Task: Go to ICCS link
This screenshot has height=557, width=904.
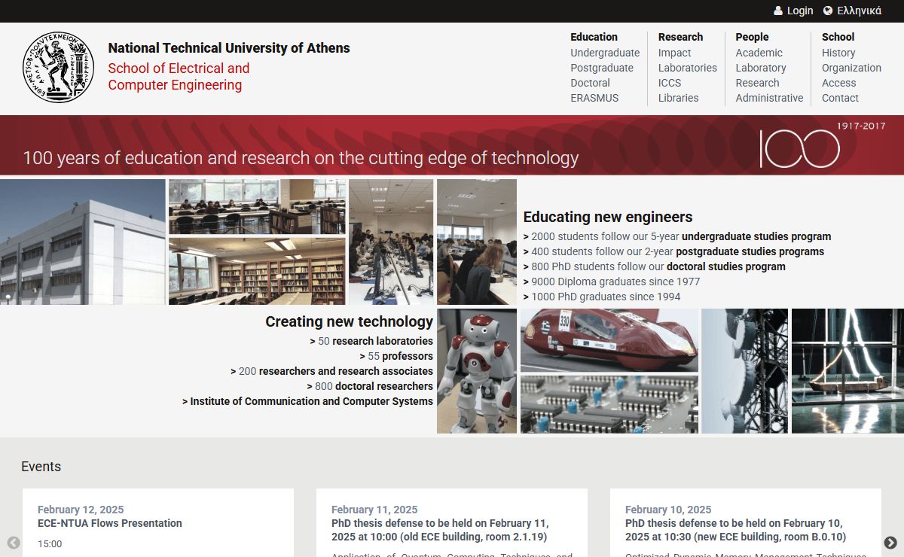Action: pos(670,83)
